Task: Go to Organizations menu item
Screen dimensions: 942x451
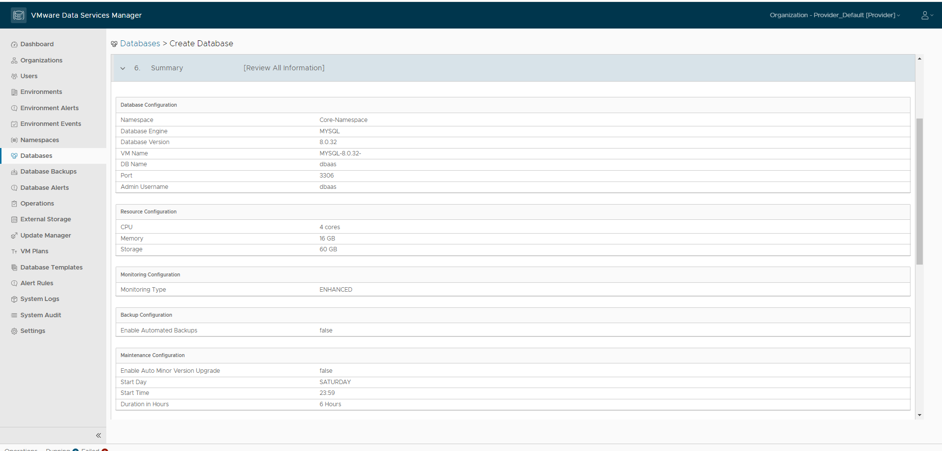Action: 41,60
